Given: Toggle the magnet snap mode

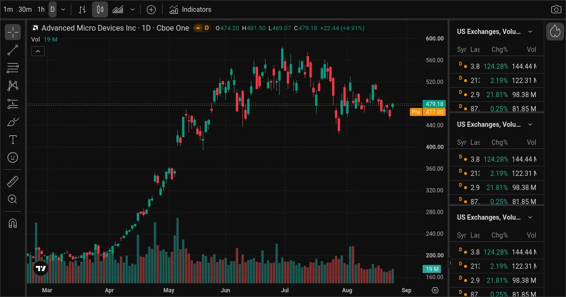Looking at the screenshot, I should tap(13, 223).
